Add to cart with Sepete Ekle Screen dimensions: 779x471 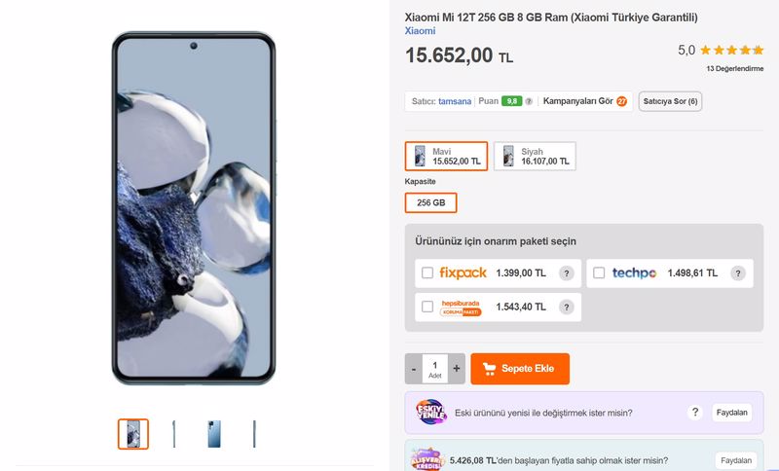[520, 369]
